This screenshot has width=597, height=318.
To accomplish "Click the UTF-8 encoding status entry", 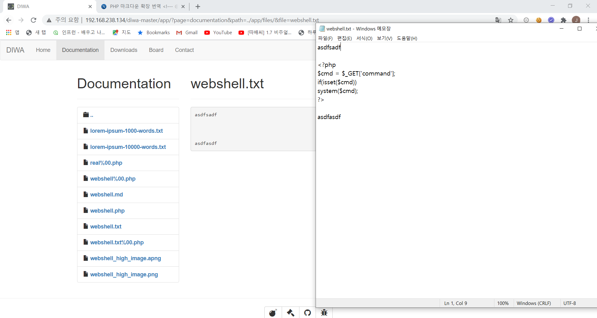I will tap(570, 303).
